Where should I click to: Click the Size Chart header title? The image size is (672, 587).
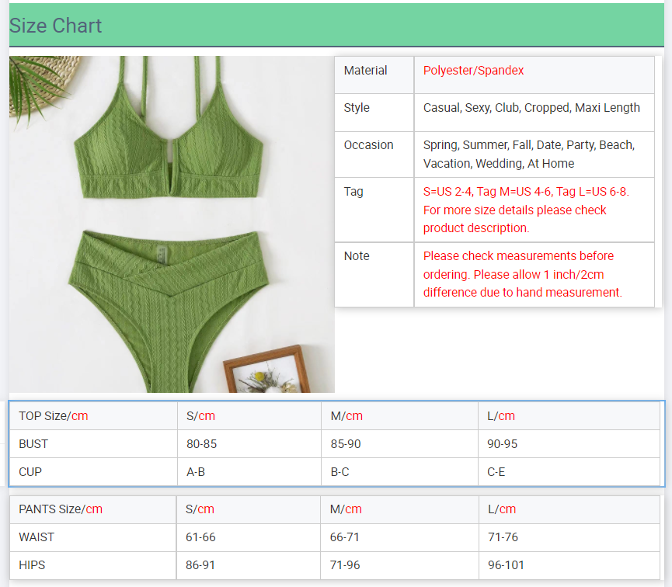tap(56, 26)
